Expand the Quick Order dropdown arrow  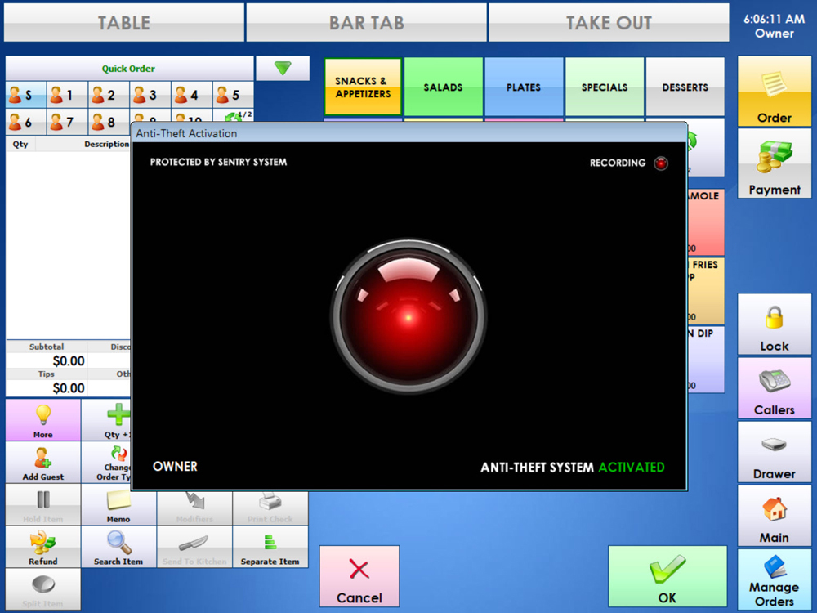(283, 69)
